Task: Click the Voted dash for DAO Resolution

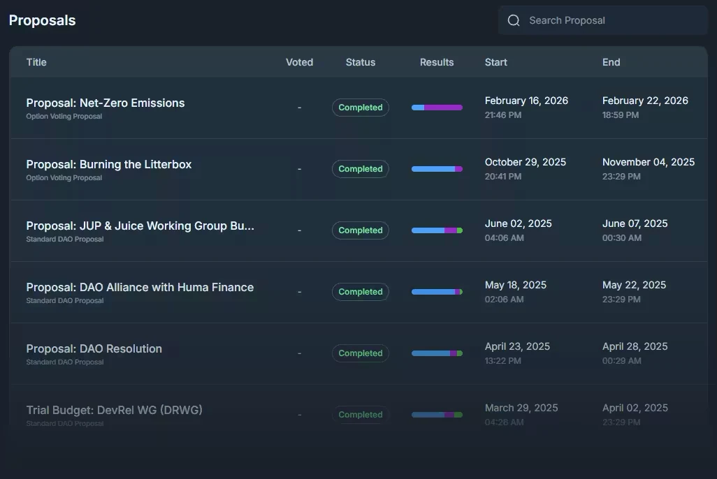Action: click(x=300, y=353)
